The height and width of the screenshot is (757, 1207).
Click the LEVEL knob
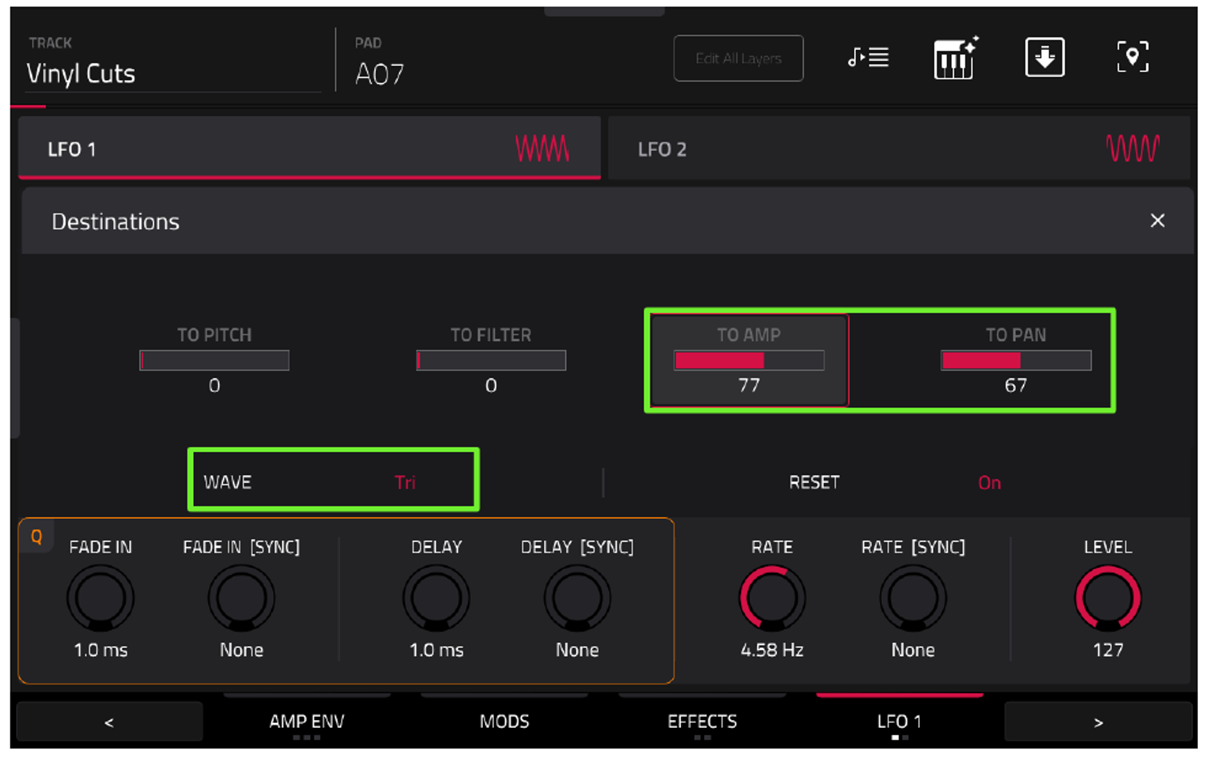(x=1108, y=598)
